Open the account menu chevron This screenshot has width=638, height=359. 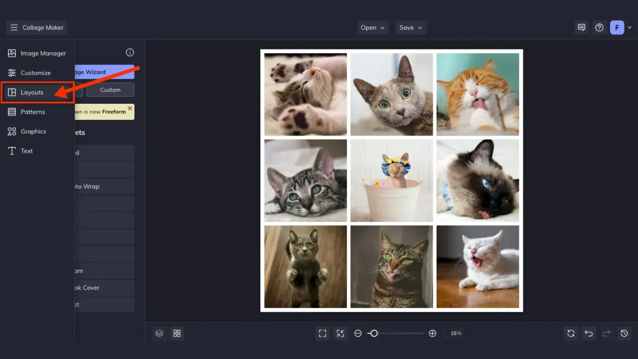[630, 28]
